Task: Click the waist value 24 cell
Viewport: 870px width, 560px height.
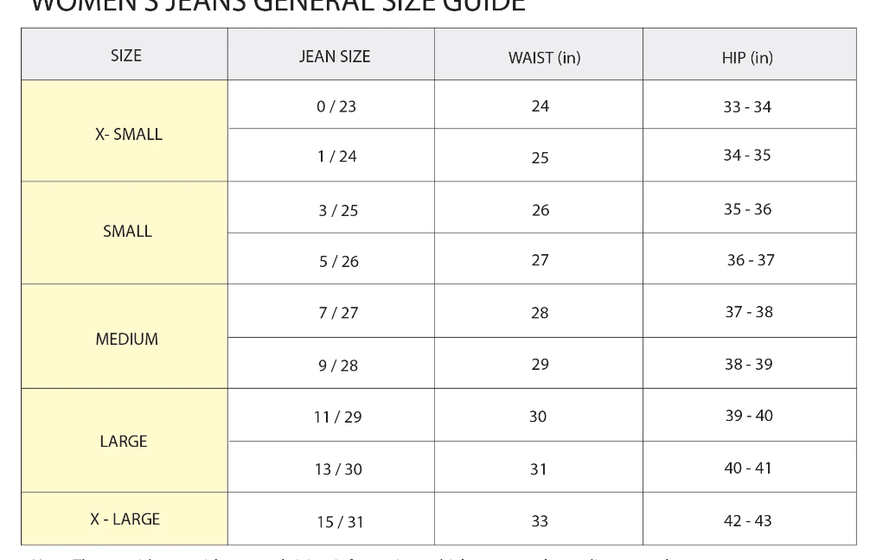Action: (541, 106)
